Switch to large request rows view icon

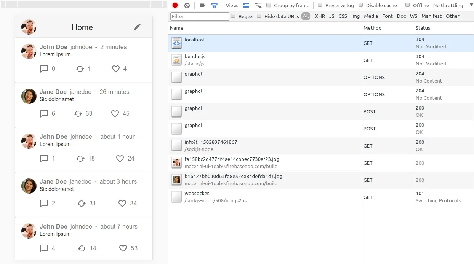[x=246, y=5]
